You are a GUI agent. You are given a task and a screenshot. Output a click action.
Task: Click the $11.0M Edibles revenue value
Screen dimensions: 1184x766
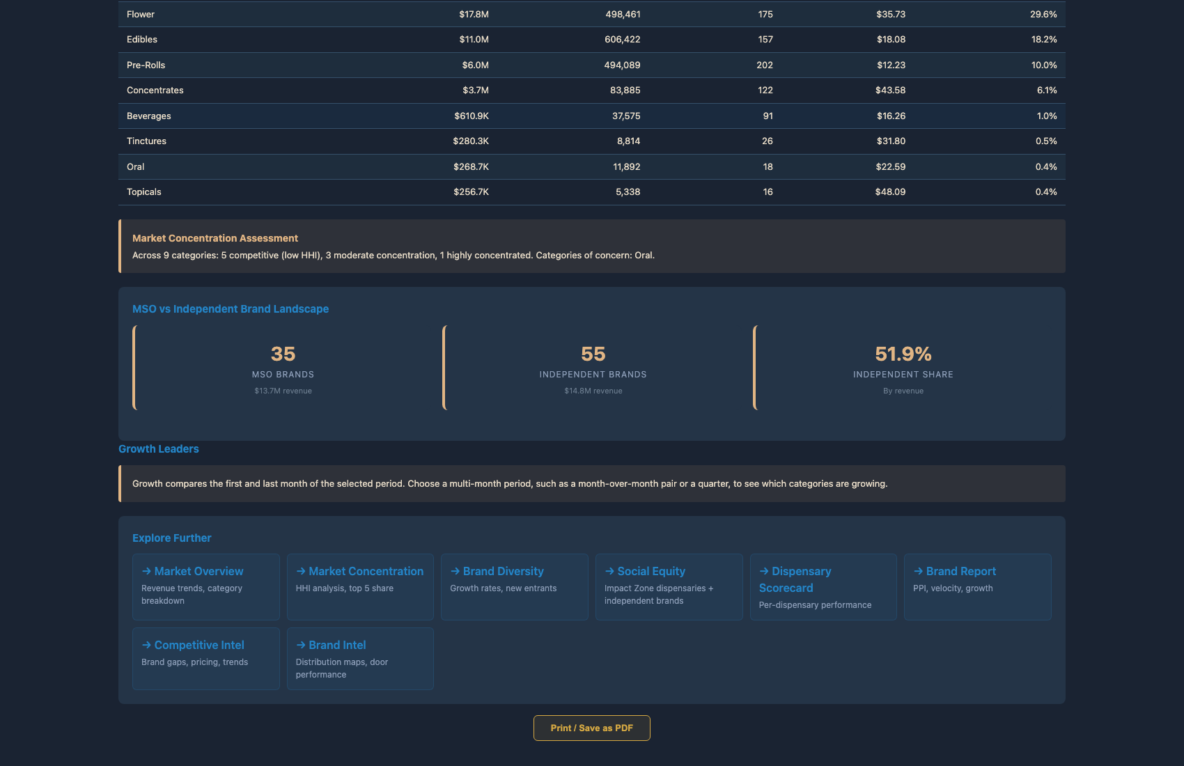[474, 40]
